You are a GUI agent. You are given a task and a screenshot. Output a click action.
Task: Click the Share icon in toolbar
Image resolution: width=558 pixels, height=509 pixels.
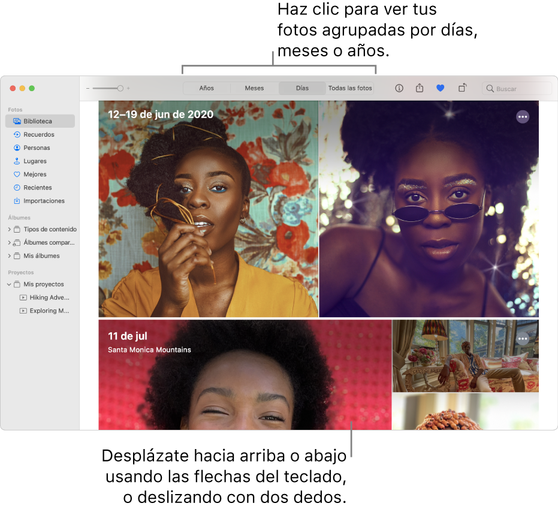pos(420,88)
